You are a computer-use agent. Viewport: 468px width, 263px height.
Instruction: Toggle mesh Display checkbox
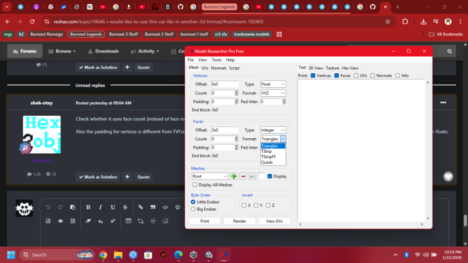click(270, 176)
